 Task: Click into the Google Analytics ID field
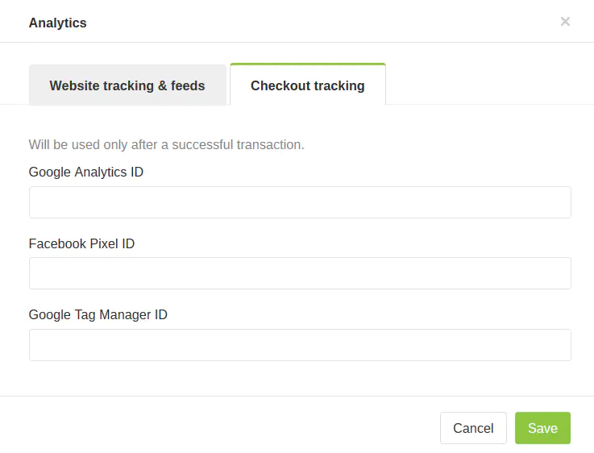(x=300, y=202)
